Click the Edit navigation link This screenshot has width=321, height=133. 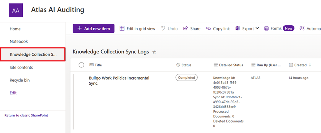pos(13,93)
